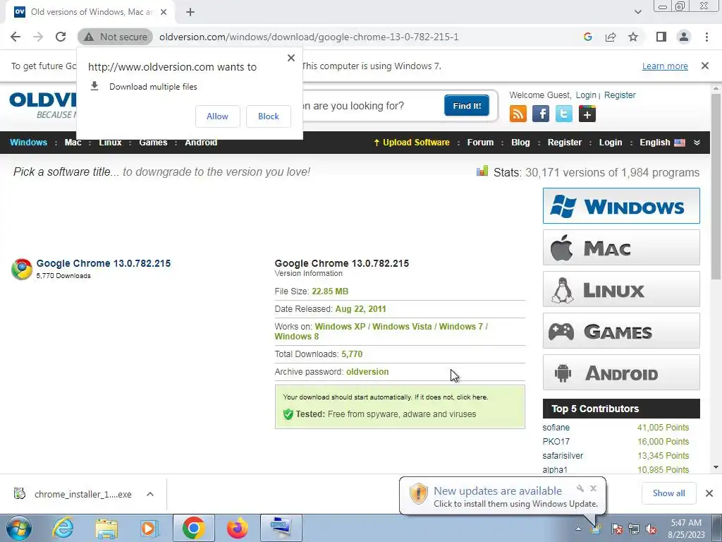Open Chrome three-dot menu
The image size is (722, 542).
(x=706, y=37)
